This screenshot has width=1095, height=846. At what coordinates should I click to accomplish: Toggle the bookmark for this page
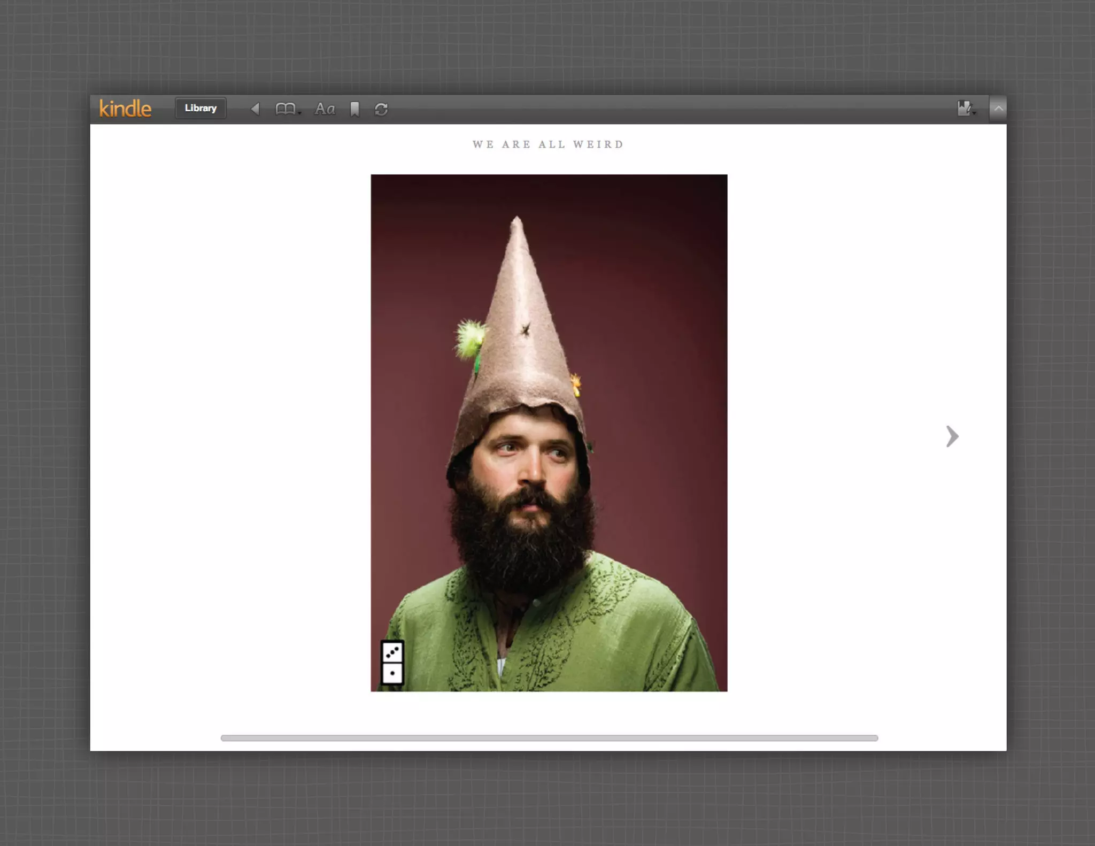(354, 109)
